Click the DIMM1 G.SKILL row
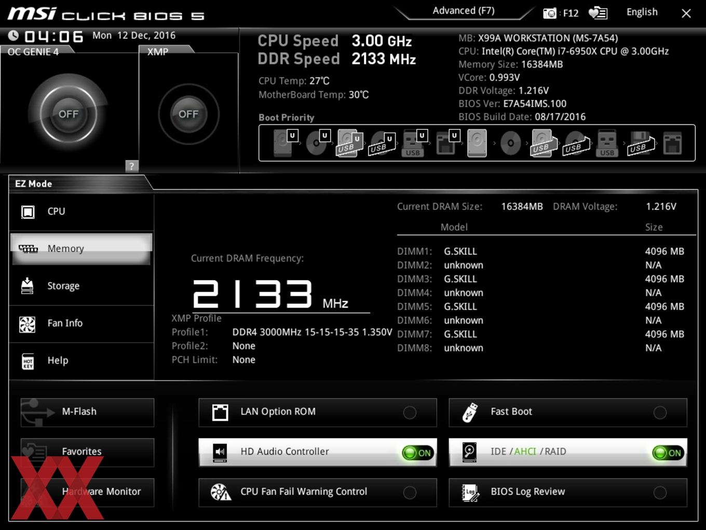The height and width of the screenshot is (530, 706). 541,251
